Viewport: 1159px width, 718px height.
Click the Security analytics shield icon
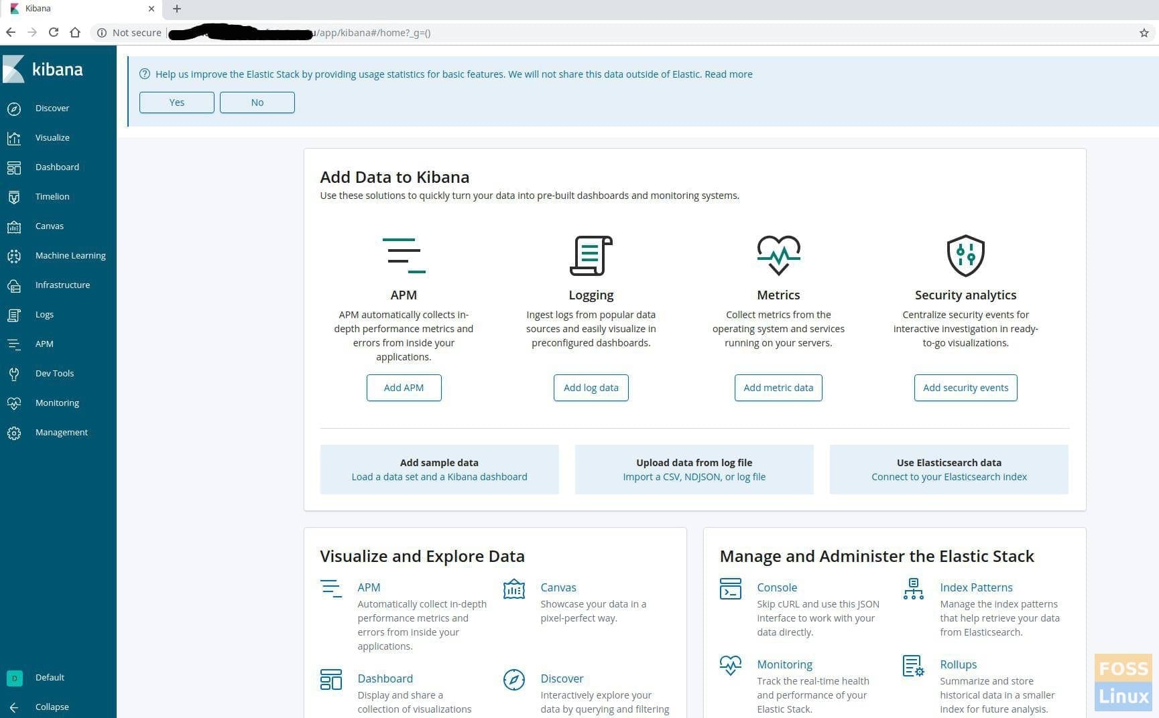[x=965, y=255]
